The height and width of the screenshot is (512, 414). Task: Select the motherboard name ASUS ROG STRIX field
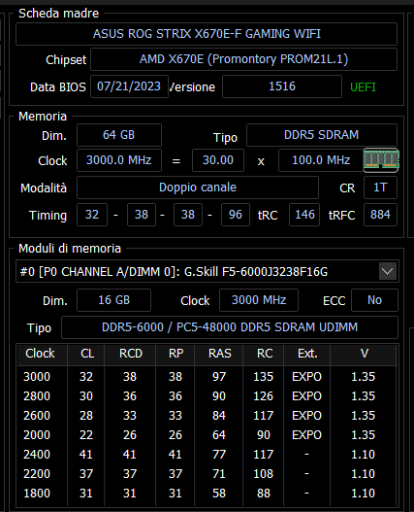click(x=207, y=34)
